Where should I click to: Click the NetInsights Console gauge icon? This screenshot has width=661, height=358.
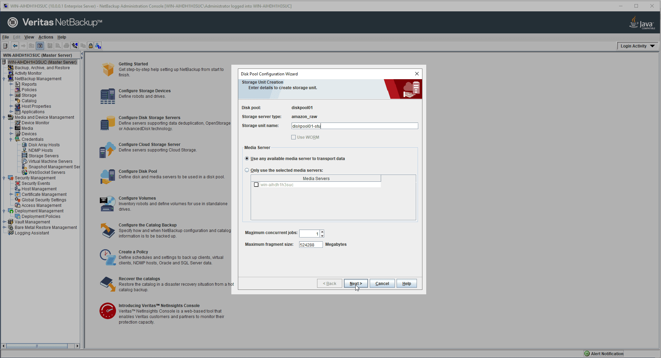pos(108,311)
